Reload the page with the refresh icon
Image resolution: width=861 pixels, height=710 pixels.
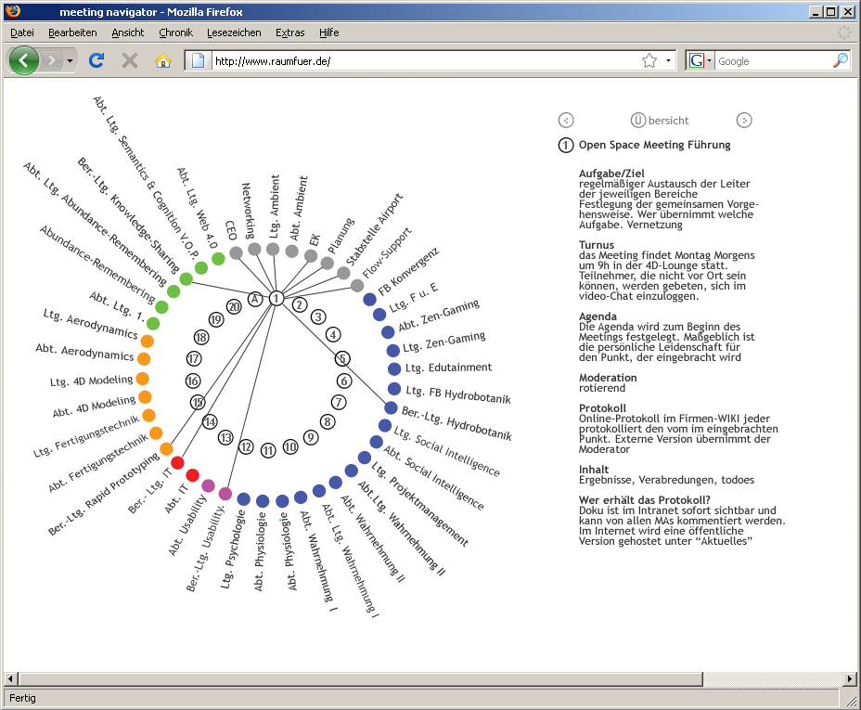click(96, 61)
